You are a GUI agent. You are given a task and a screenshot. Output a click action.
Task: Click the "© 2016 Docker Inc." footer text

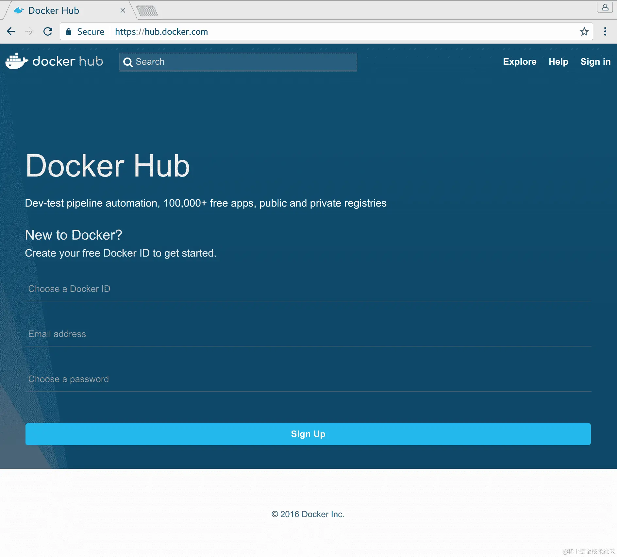308,514
